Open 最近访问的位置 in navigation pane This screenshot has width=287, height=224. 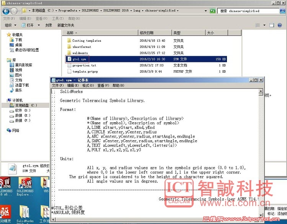click(x=24, y=50)
